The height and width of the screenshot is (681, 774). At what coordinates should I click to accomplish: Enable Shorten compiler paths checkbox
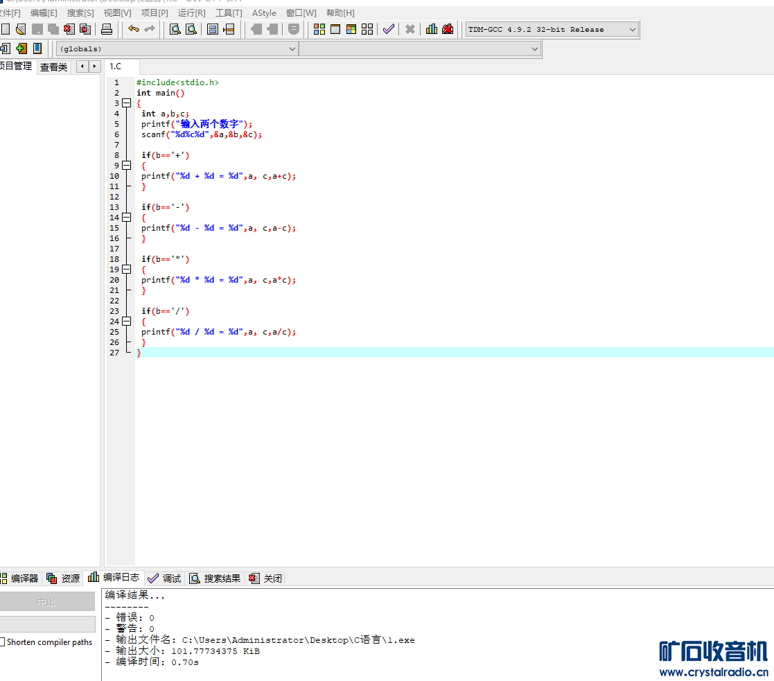(2, 642)
